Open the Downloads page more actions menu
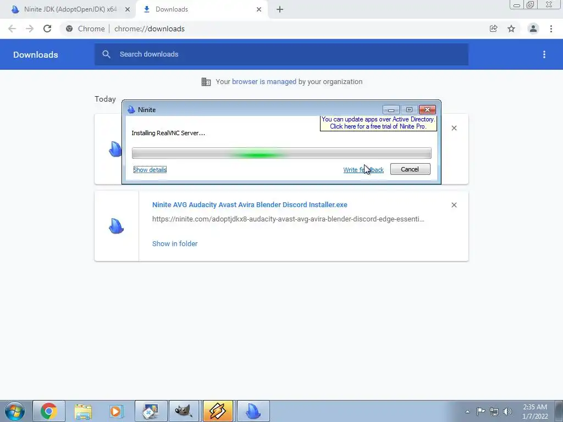 tap(544, 54)
